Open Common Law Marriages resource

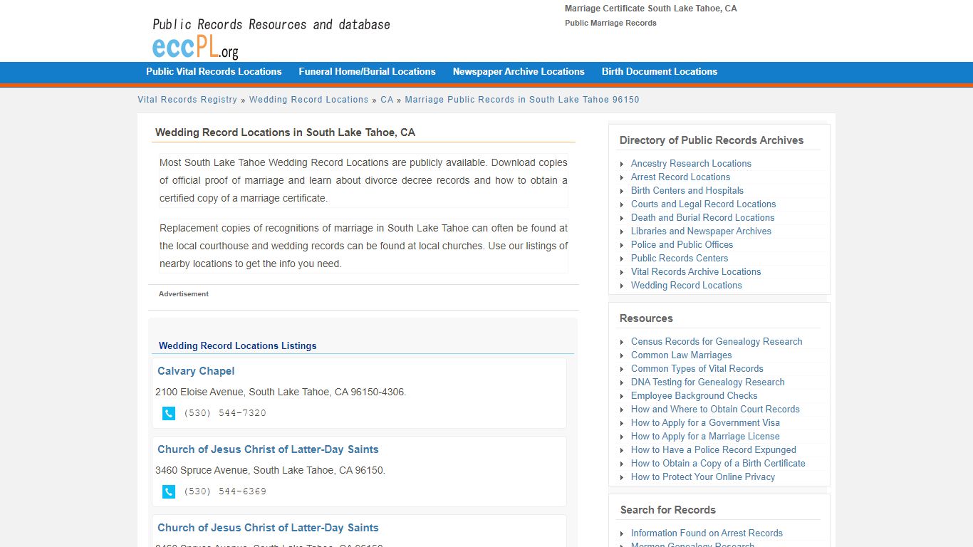click(681, 355)
